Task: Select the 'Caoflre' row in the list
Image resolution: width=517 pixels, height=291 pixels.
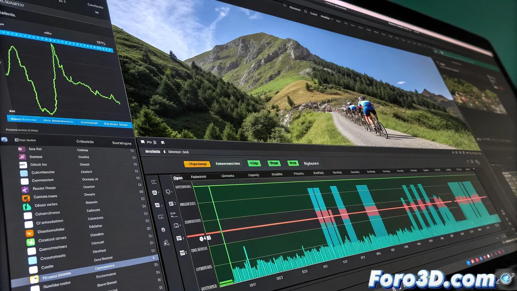Action: (x=47, y=268)
